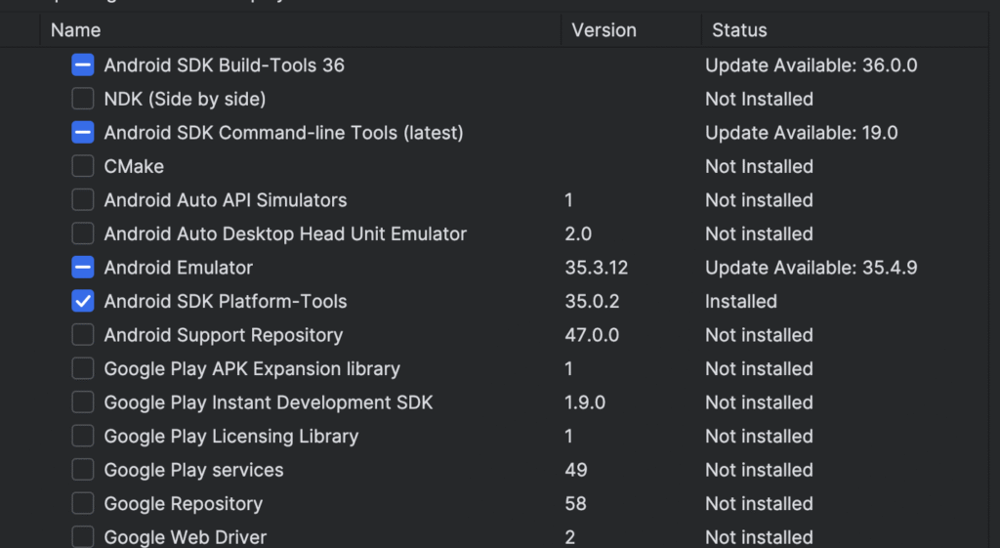This screenshot has height=548, width=1000.
Task: Sort the list by Status column header
Action: (x=739, y=30)
